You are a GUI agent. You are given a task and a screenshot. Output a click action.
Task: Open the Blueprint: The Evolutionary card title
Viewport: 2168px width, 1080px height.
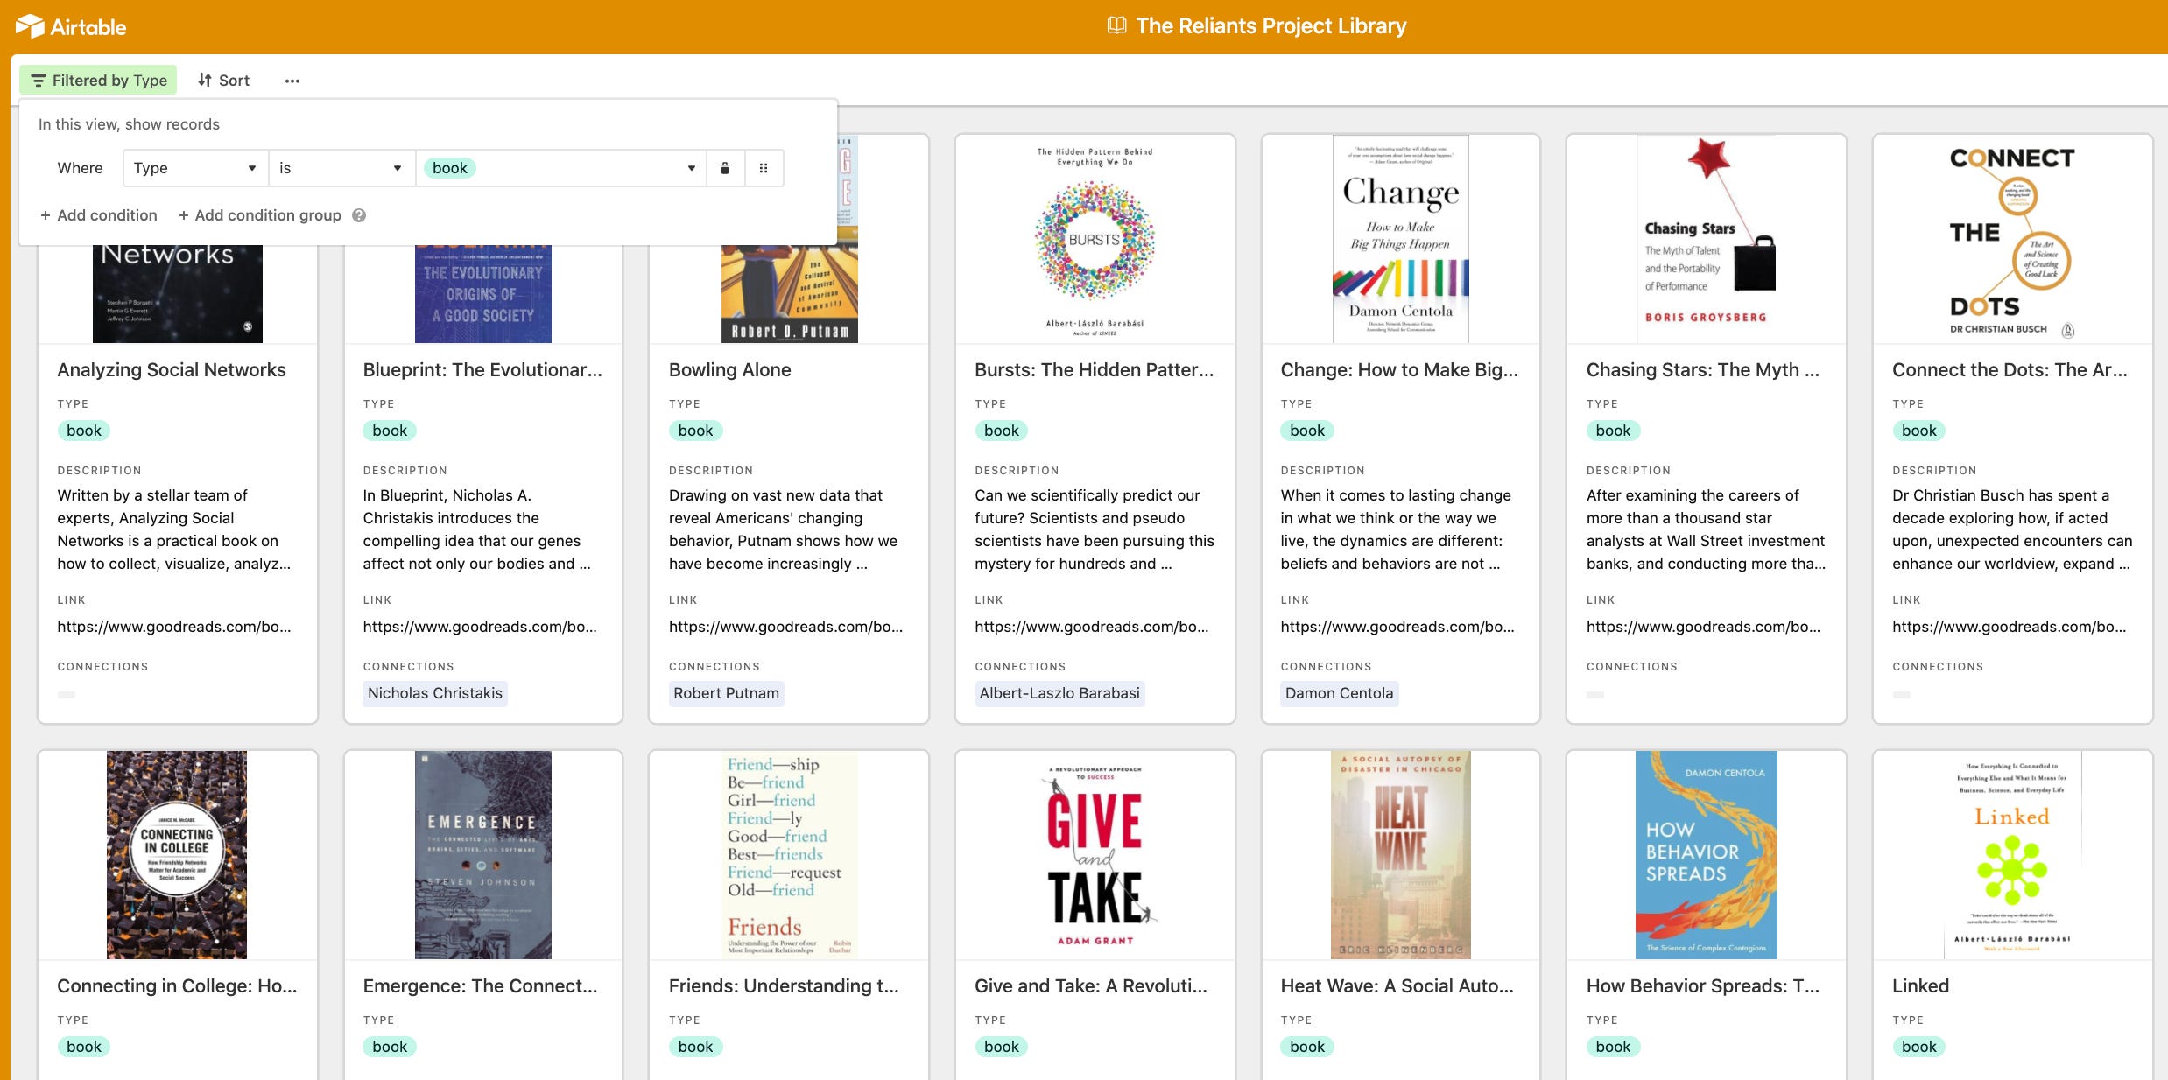click(482, 370)
